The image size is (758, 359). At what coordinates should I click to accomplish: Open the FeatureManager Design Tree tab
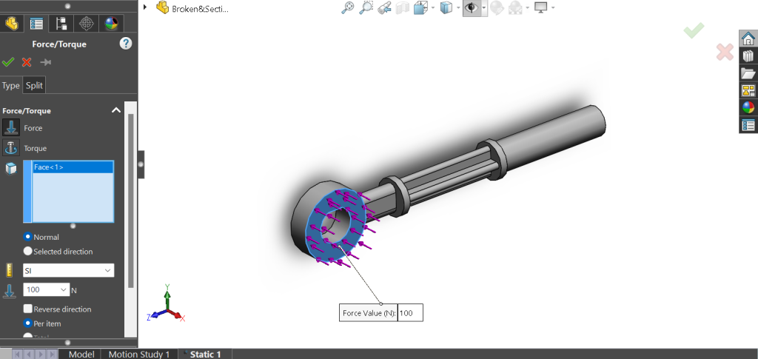tap(11, 23)
